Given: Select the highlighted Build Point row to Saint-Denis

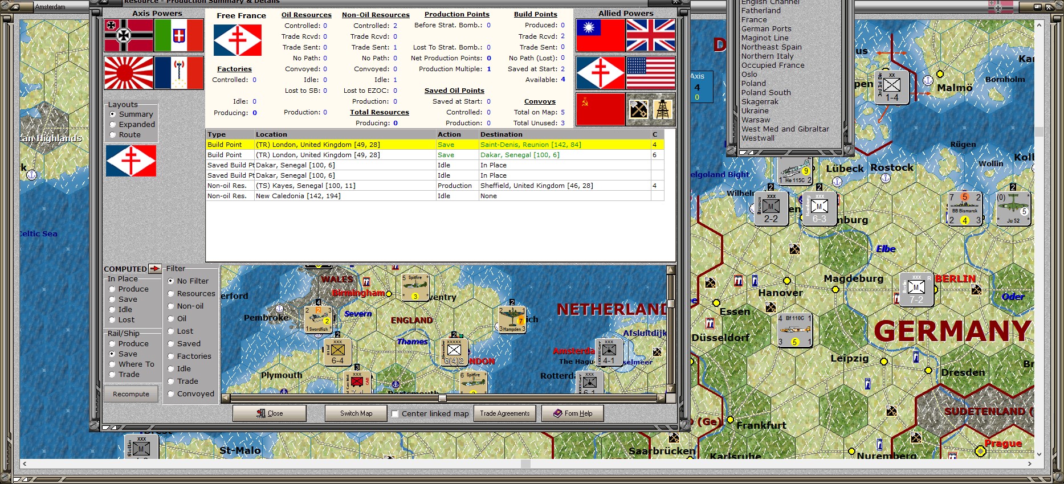Looking at the screenshot, I should click(x=435, y=145).
